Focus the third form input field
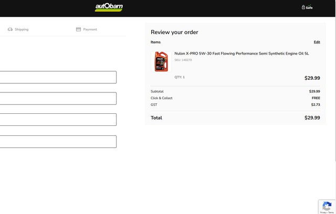 click(58, 120)
